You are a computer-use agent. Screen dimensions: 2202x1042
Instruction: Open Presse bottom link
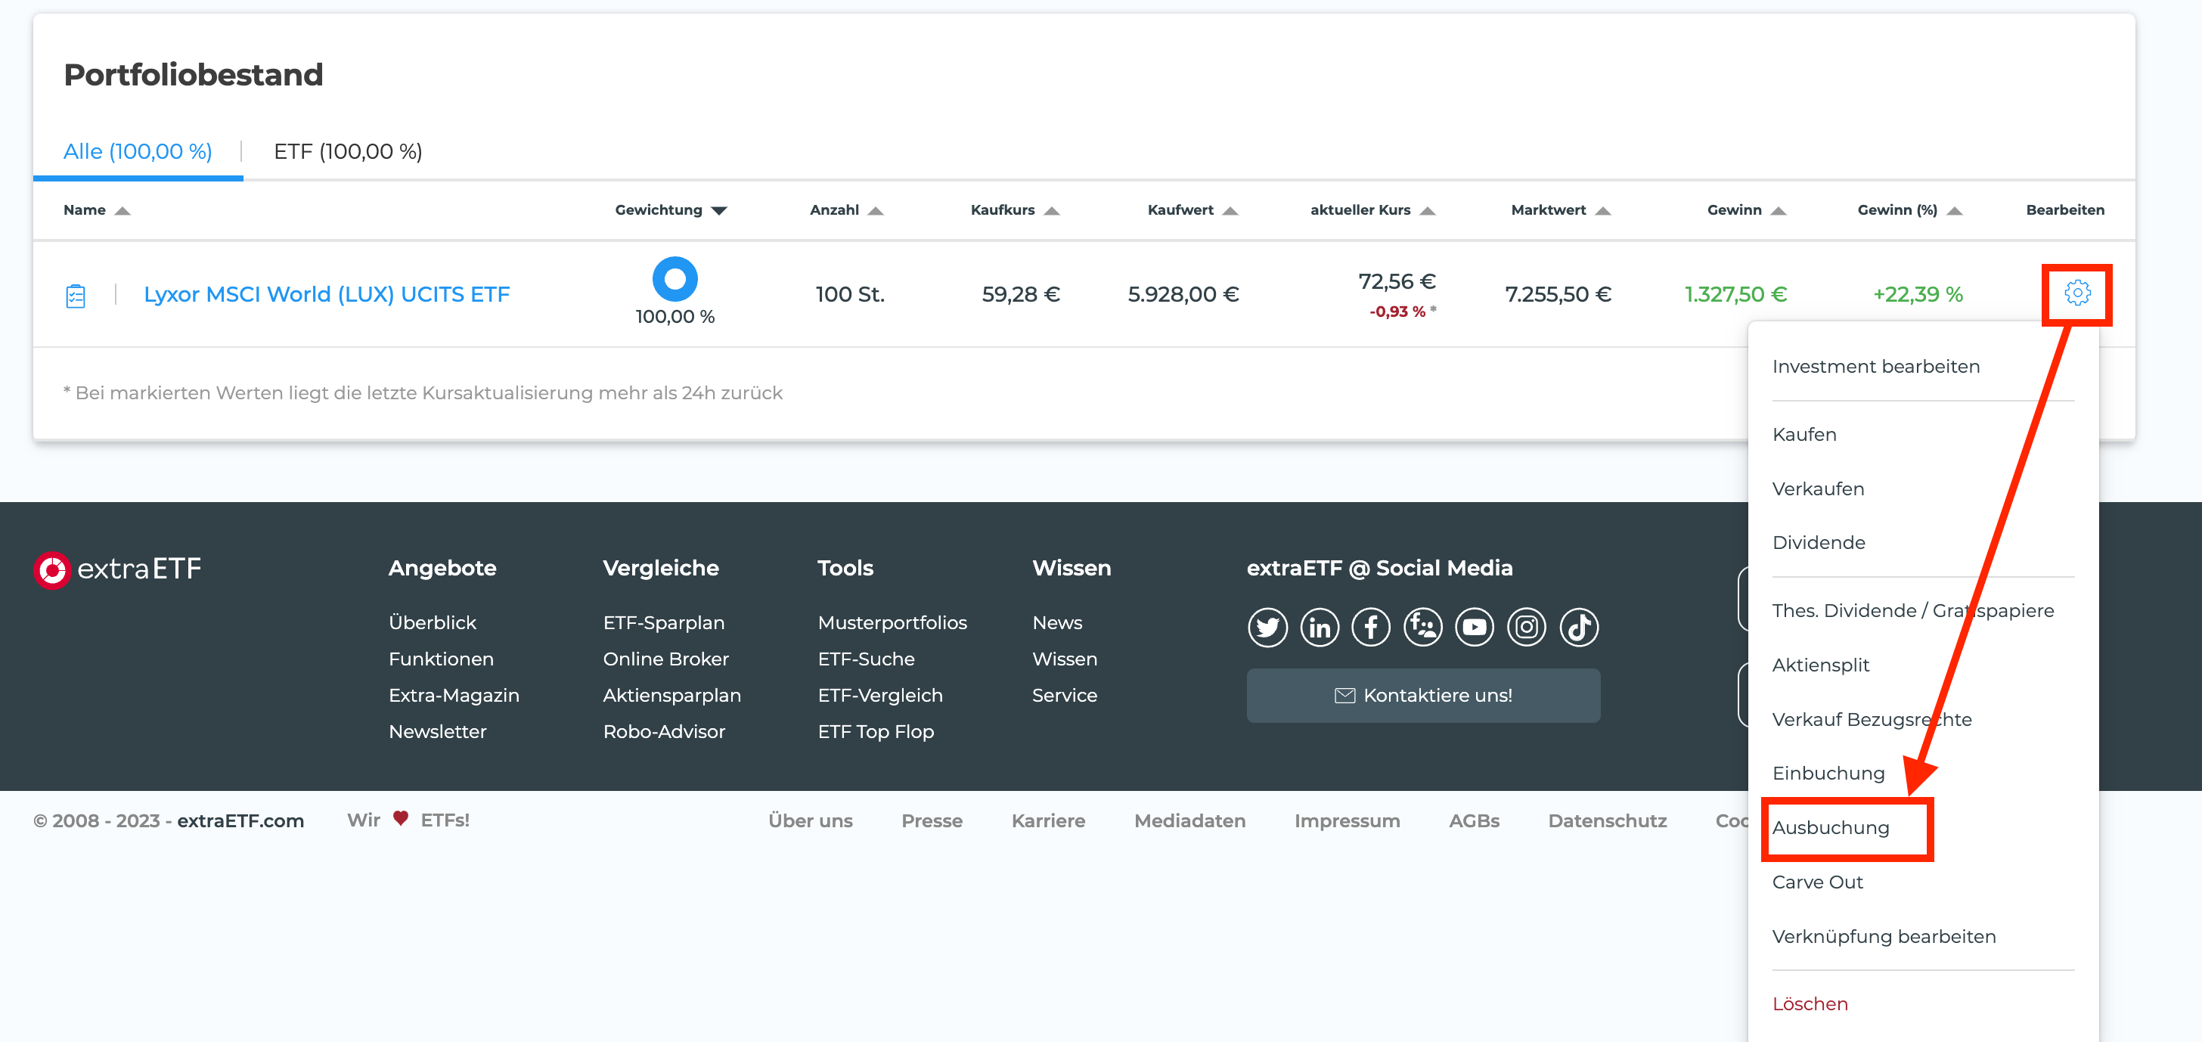tap(932, 821)
